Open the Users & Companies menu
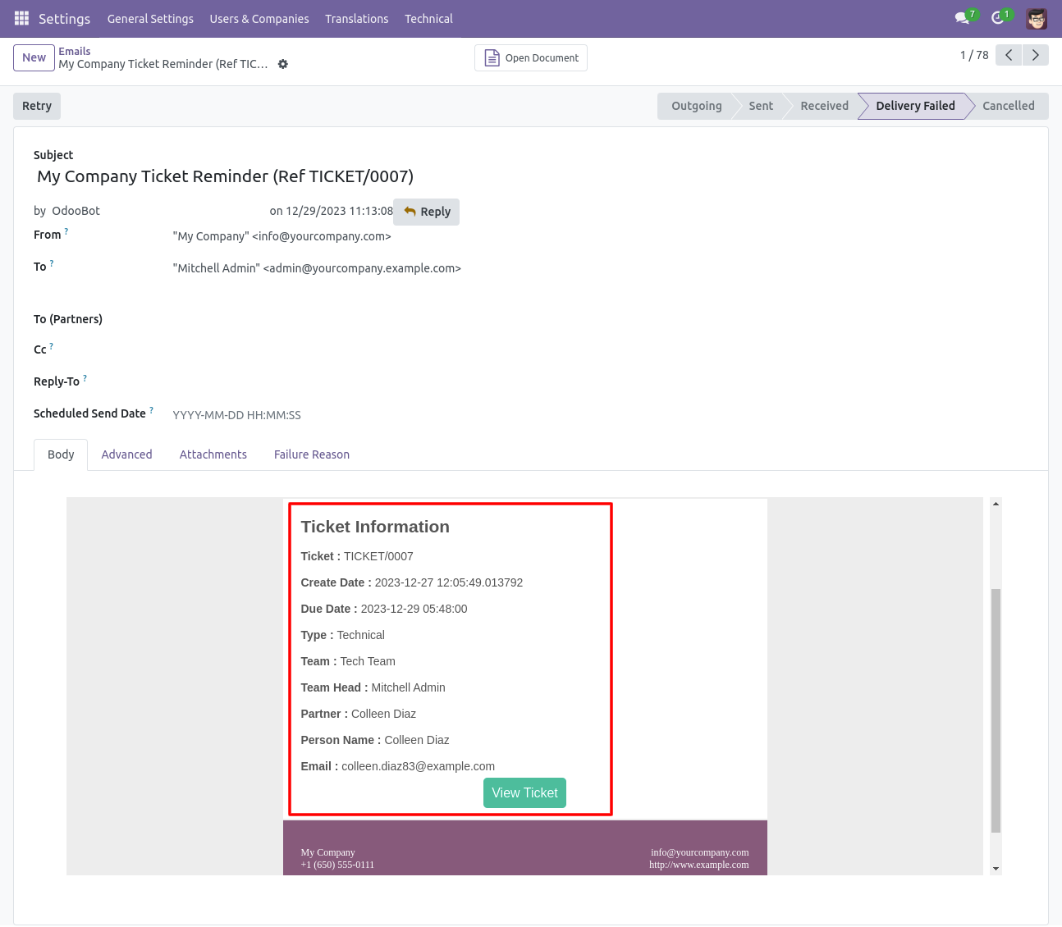 259,18
